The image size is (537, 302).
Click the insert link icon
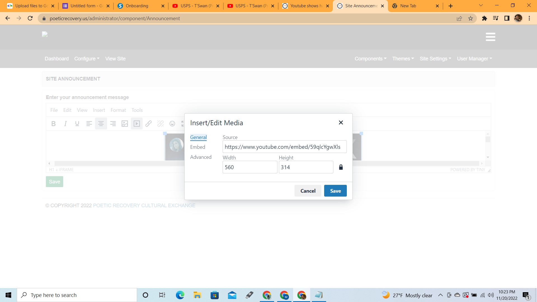[x=149, y=124]
